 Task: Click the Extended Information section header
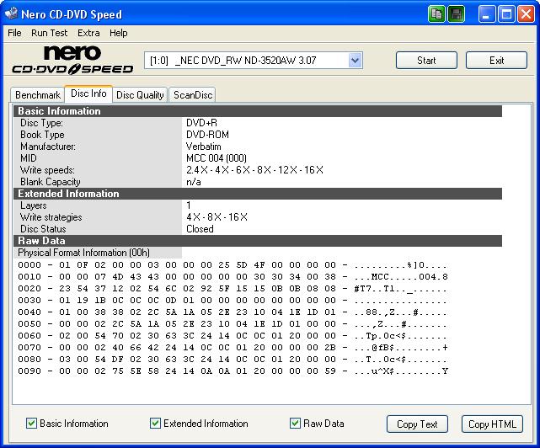[258, 194]
